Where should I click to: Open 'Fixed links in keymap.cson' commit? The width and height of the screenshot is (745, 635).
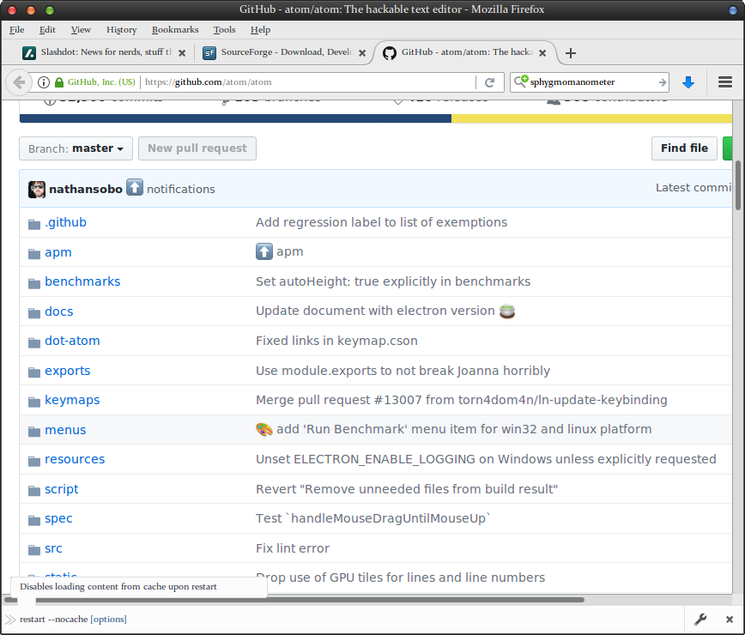336,341
